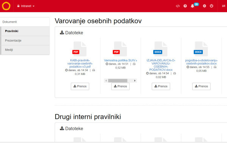Click print icon next to 14:51 timestamp
Viewport: 227px width, 143px height.
(x=134, y=64)
